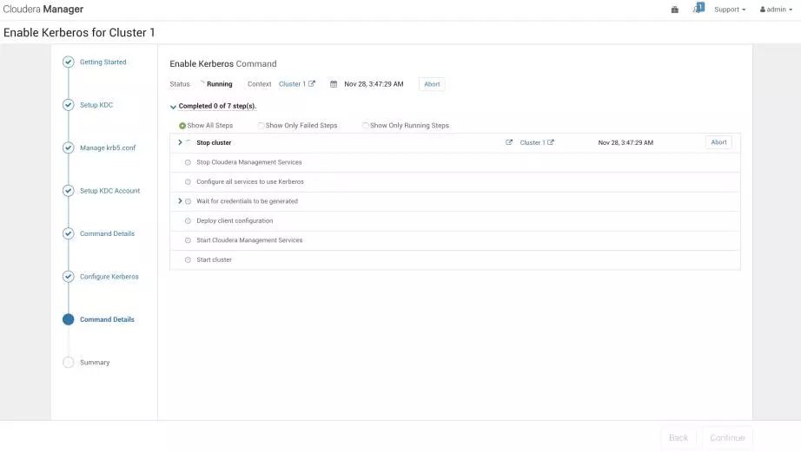Click pending icon for Start Cloudera Management Services

pos(188,240)
